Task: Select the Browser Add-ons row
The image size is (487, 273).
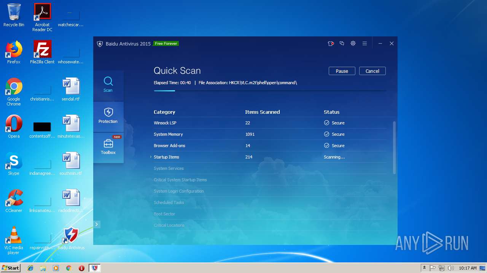Action: pyautogui.click(x=270, y=146)
